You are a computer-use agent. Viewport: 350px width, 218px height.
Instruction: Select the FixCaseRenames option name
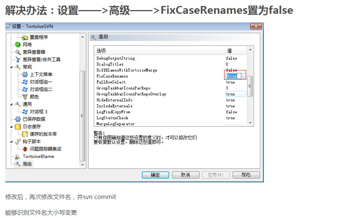[x=112, y=76]
